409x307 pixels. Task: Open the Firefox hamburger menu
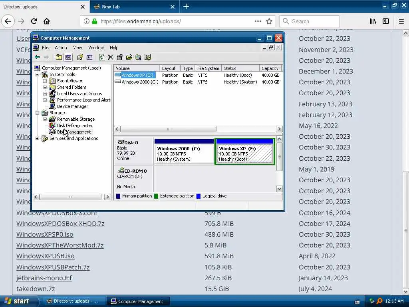coord(401,21)
